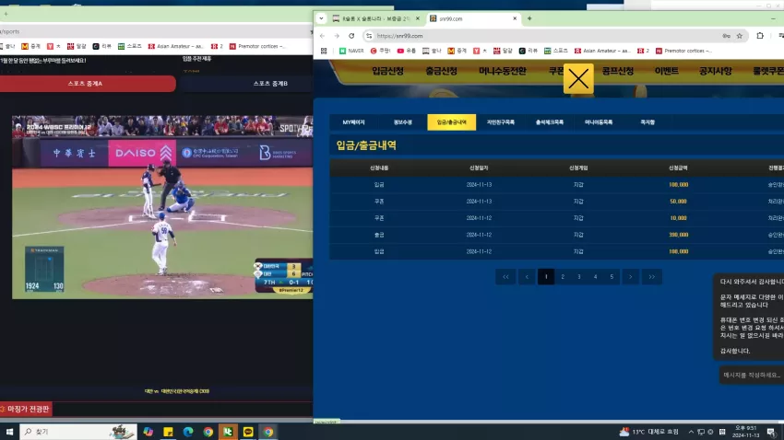The image size is (784, 440).
Task: Go to the previous page of the history table
Action: click(527, 277)
